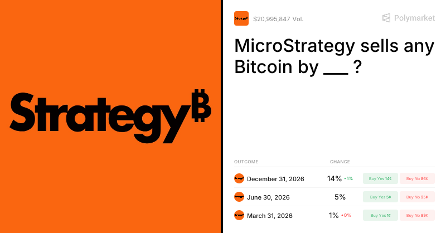Open the MicroStrategy sells any Bitcoin market title
Viewport: 446px width, 233px height.
334,57
